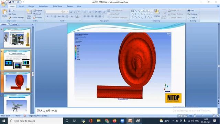220x124 pixels.
Task: Click the Find button
Action: click(191, 11)
